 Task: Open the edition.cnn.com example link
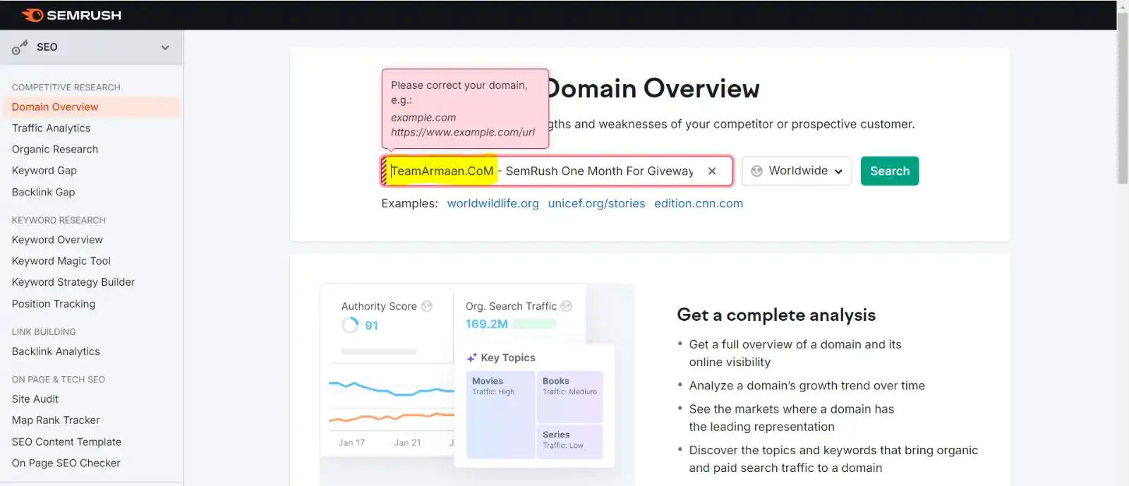coord(699,203)
